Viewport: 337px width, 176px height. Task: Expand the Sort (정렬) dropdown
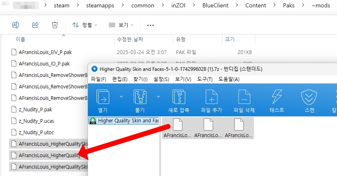tap(85, 25)
